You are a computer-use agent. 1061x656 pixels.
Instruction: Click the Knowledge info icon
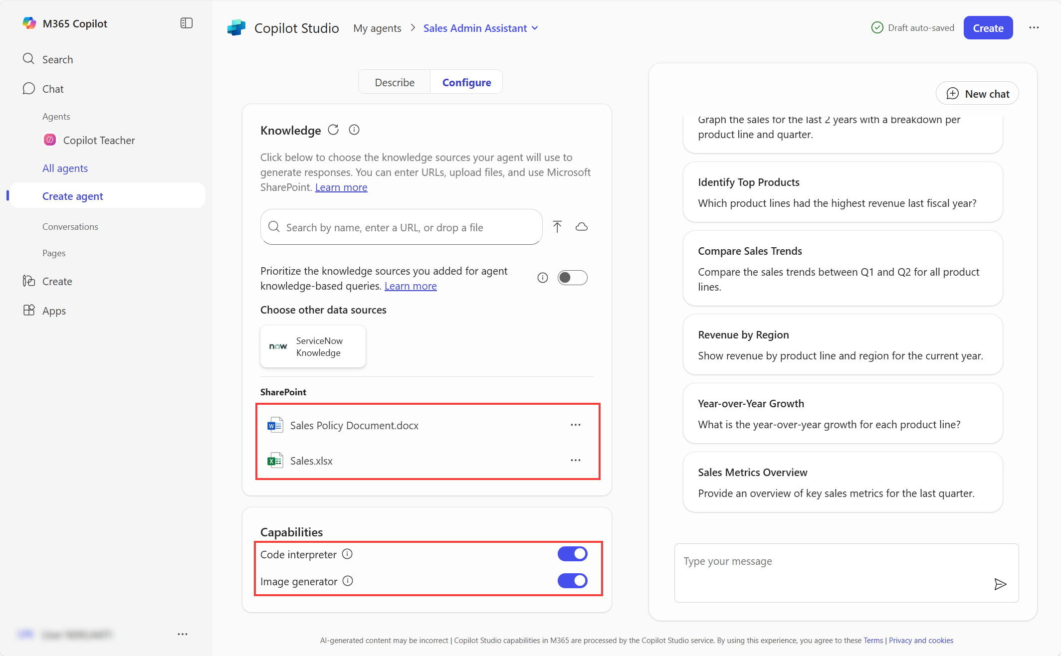(354, 130)
